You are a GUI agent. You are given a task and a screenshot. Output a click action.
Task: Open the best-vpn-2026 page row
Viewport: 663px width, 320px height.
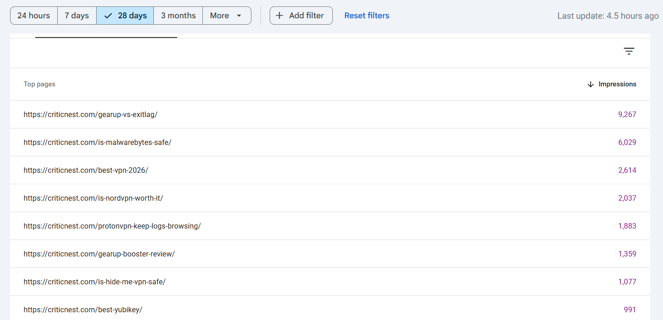tap(330, 170)
